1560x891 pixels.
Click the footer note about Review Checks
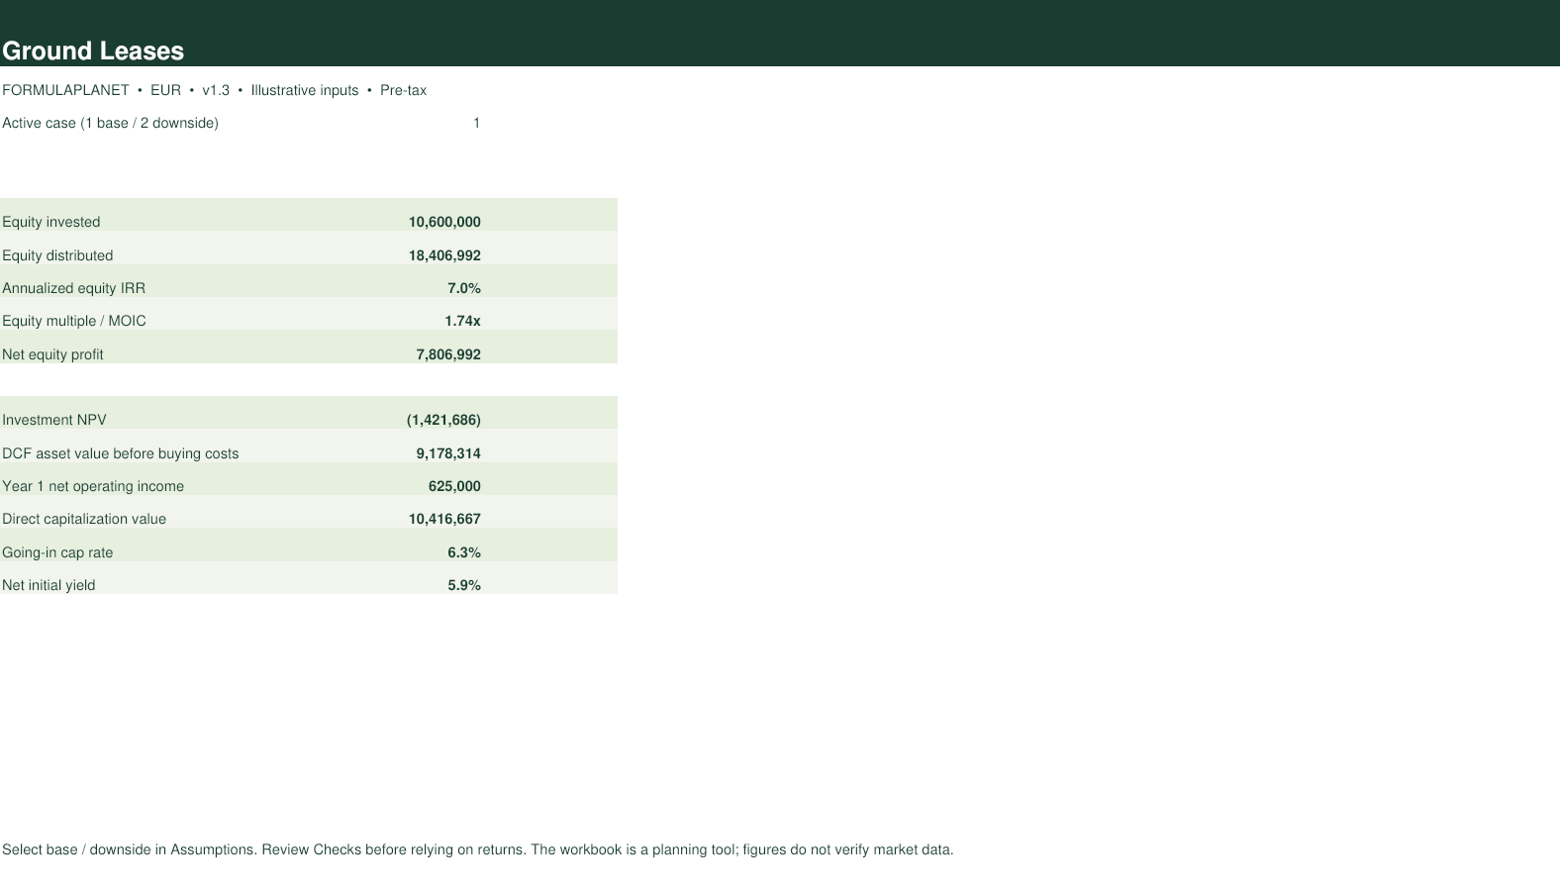[x=478, y=849]
